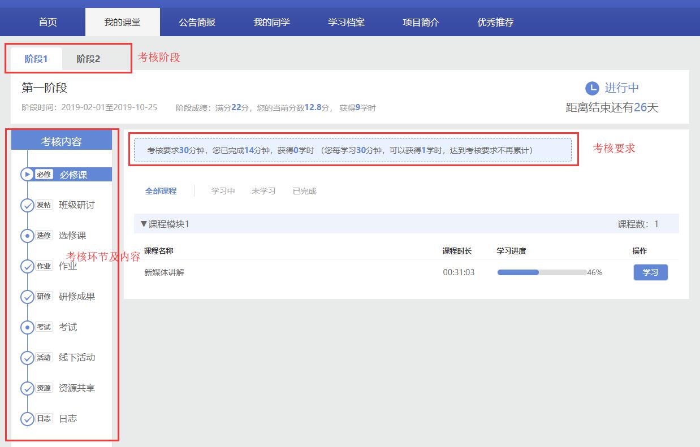Click the checkmark circle beside 日志
Viewport: 700px width, 447px height.
[x=27, y=419]
